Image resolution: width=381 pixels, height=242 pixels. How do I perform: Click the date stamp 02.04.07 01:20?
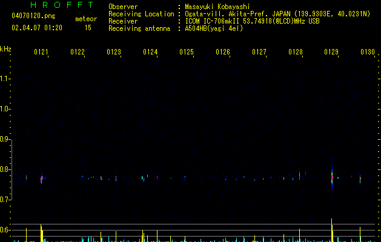tap(37, 28)
